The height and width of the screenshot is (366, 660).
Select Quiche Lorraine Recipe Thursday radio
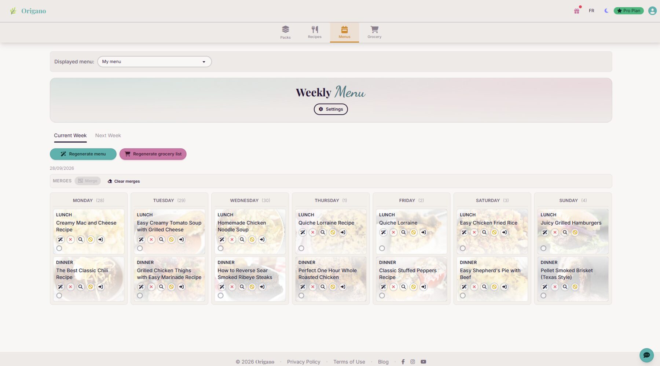[x=301, y=248]
